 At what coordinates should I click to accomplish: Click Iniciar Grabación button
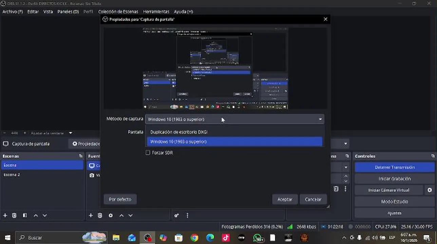[x=395, y=179]
